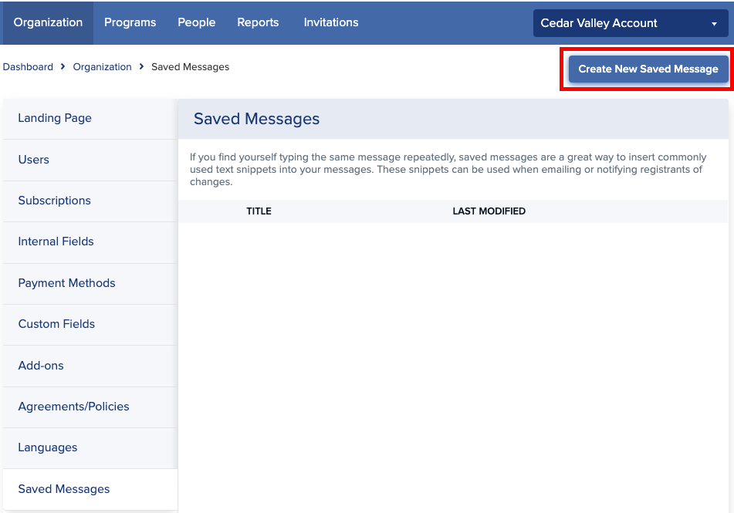Select Languages in the sidebar
This screenshot has width=734, height=513.
coord(90,448)
